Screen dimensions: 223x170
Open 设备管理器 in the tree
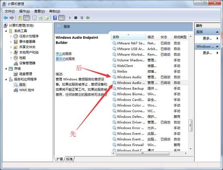point(27,63)
